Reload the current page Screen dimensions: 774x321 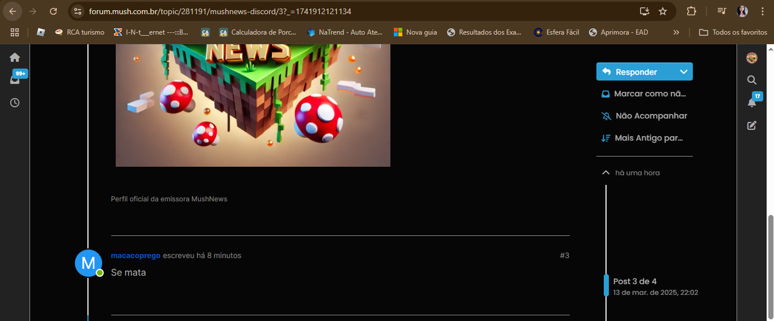(53, 11)
